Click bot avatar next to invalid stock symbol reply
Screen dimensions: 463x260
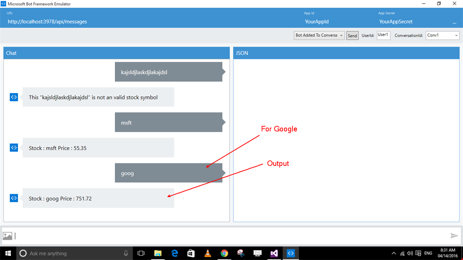click(14, 97)
